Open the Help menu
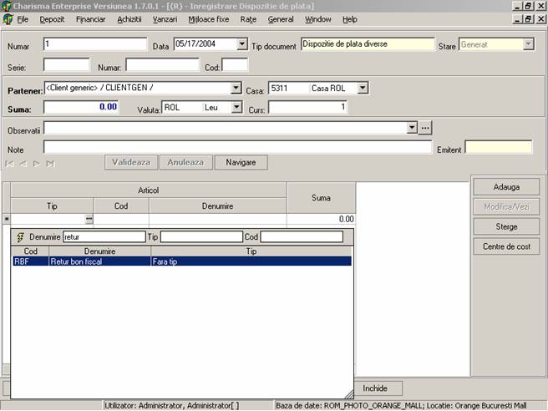The width and height of the screenshot is (548, 411). click(x=349, y=19)
